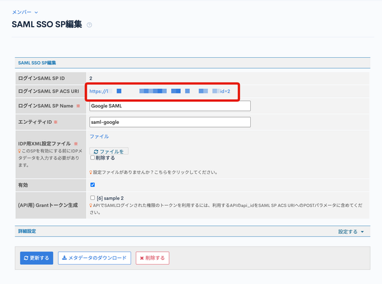Toggle the 有効 checkbox
Image resolution: width=382 pixels, height=284 pixels.
(x=92, y=185)
